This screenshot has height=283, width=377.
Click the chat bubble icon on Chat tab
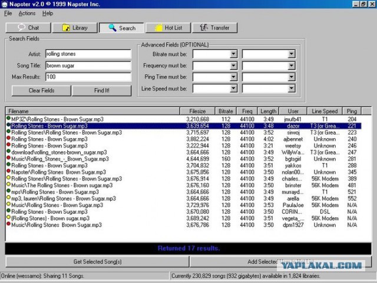tap(21, 28)
